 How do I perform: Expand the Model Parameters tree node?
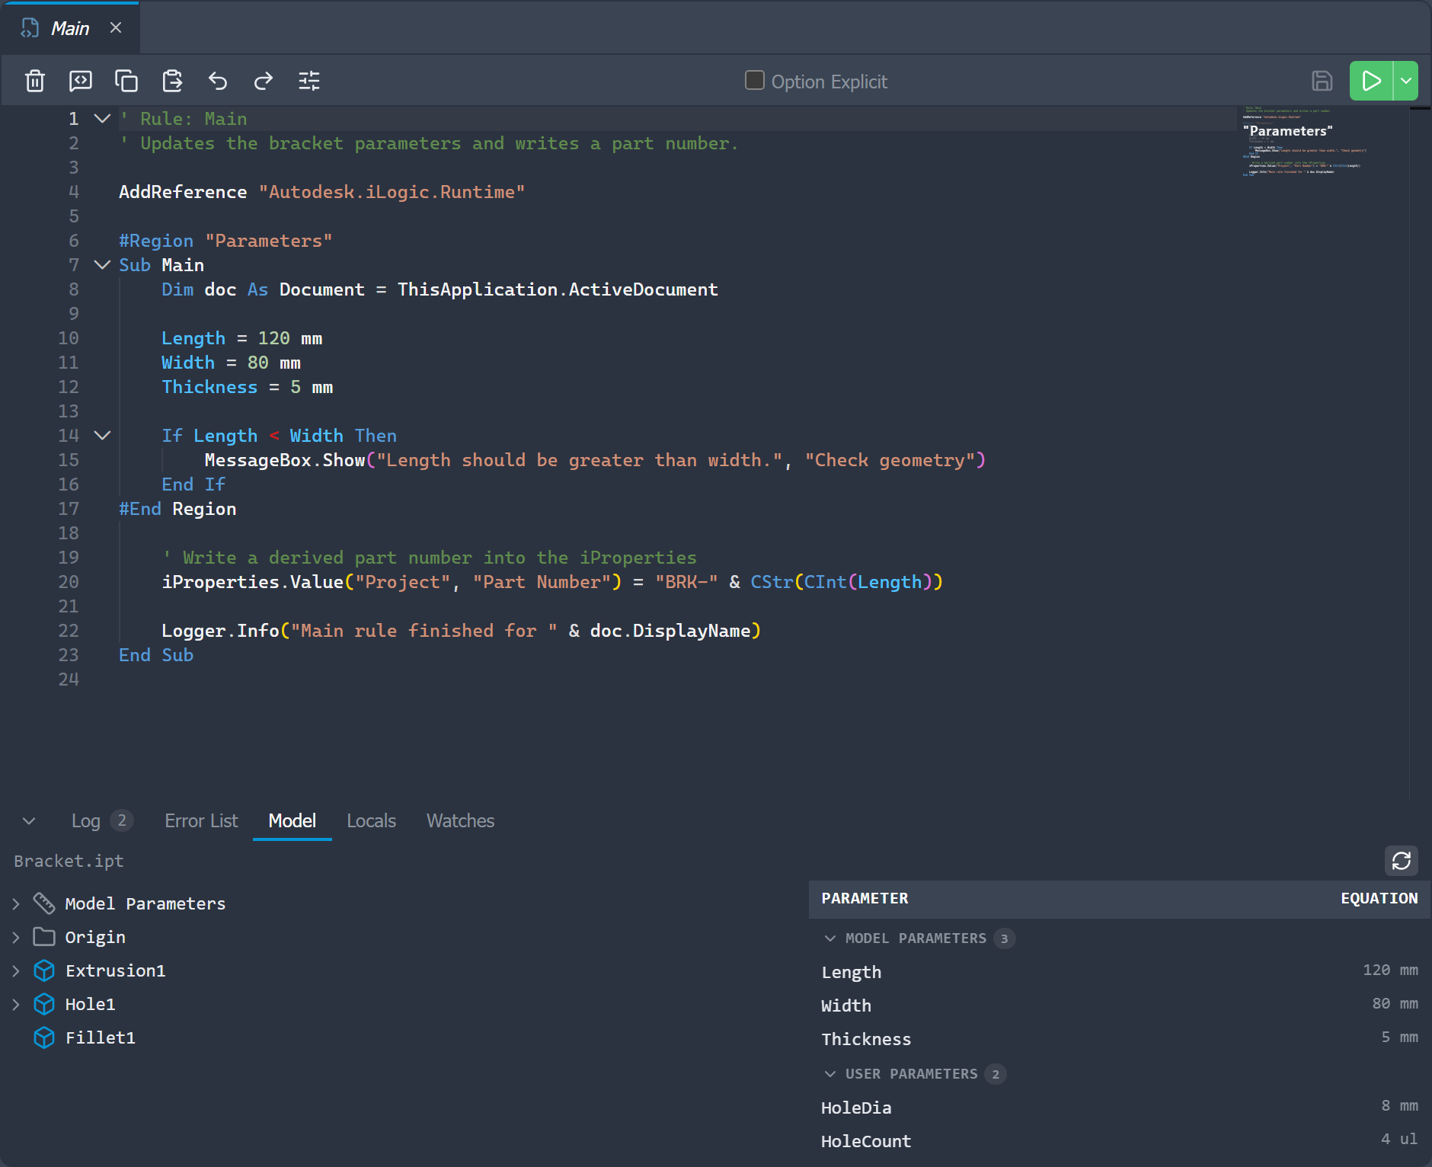pos(16,904)
